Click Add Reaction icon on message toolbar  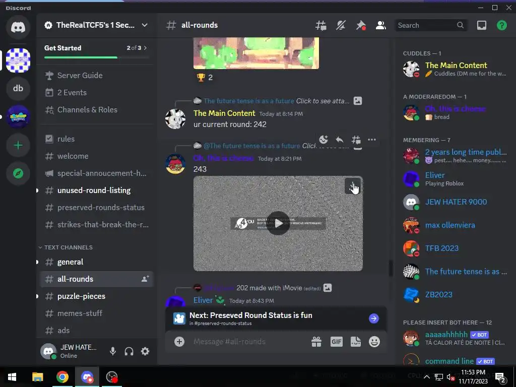click(x=324, y=140)
